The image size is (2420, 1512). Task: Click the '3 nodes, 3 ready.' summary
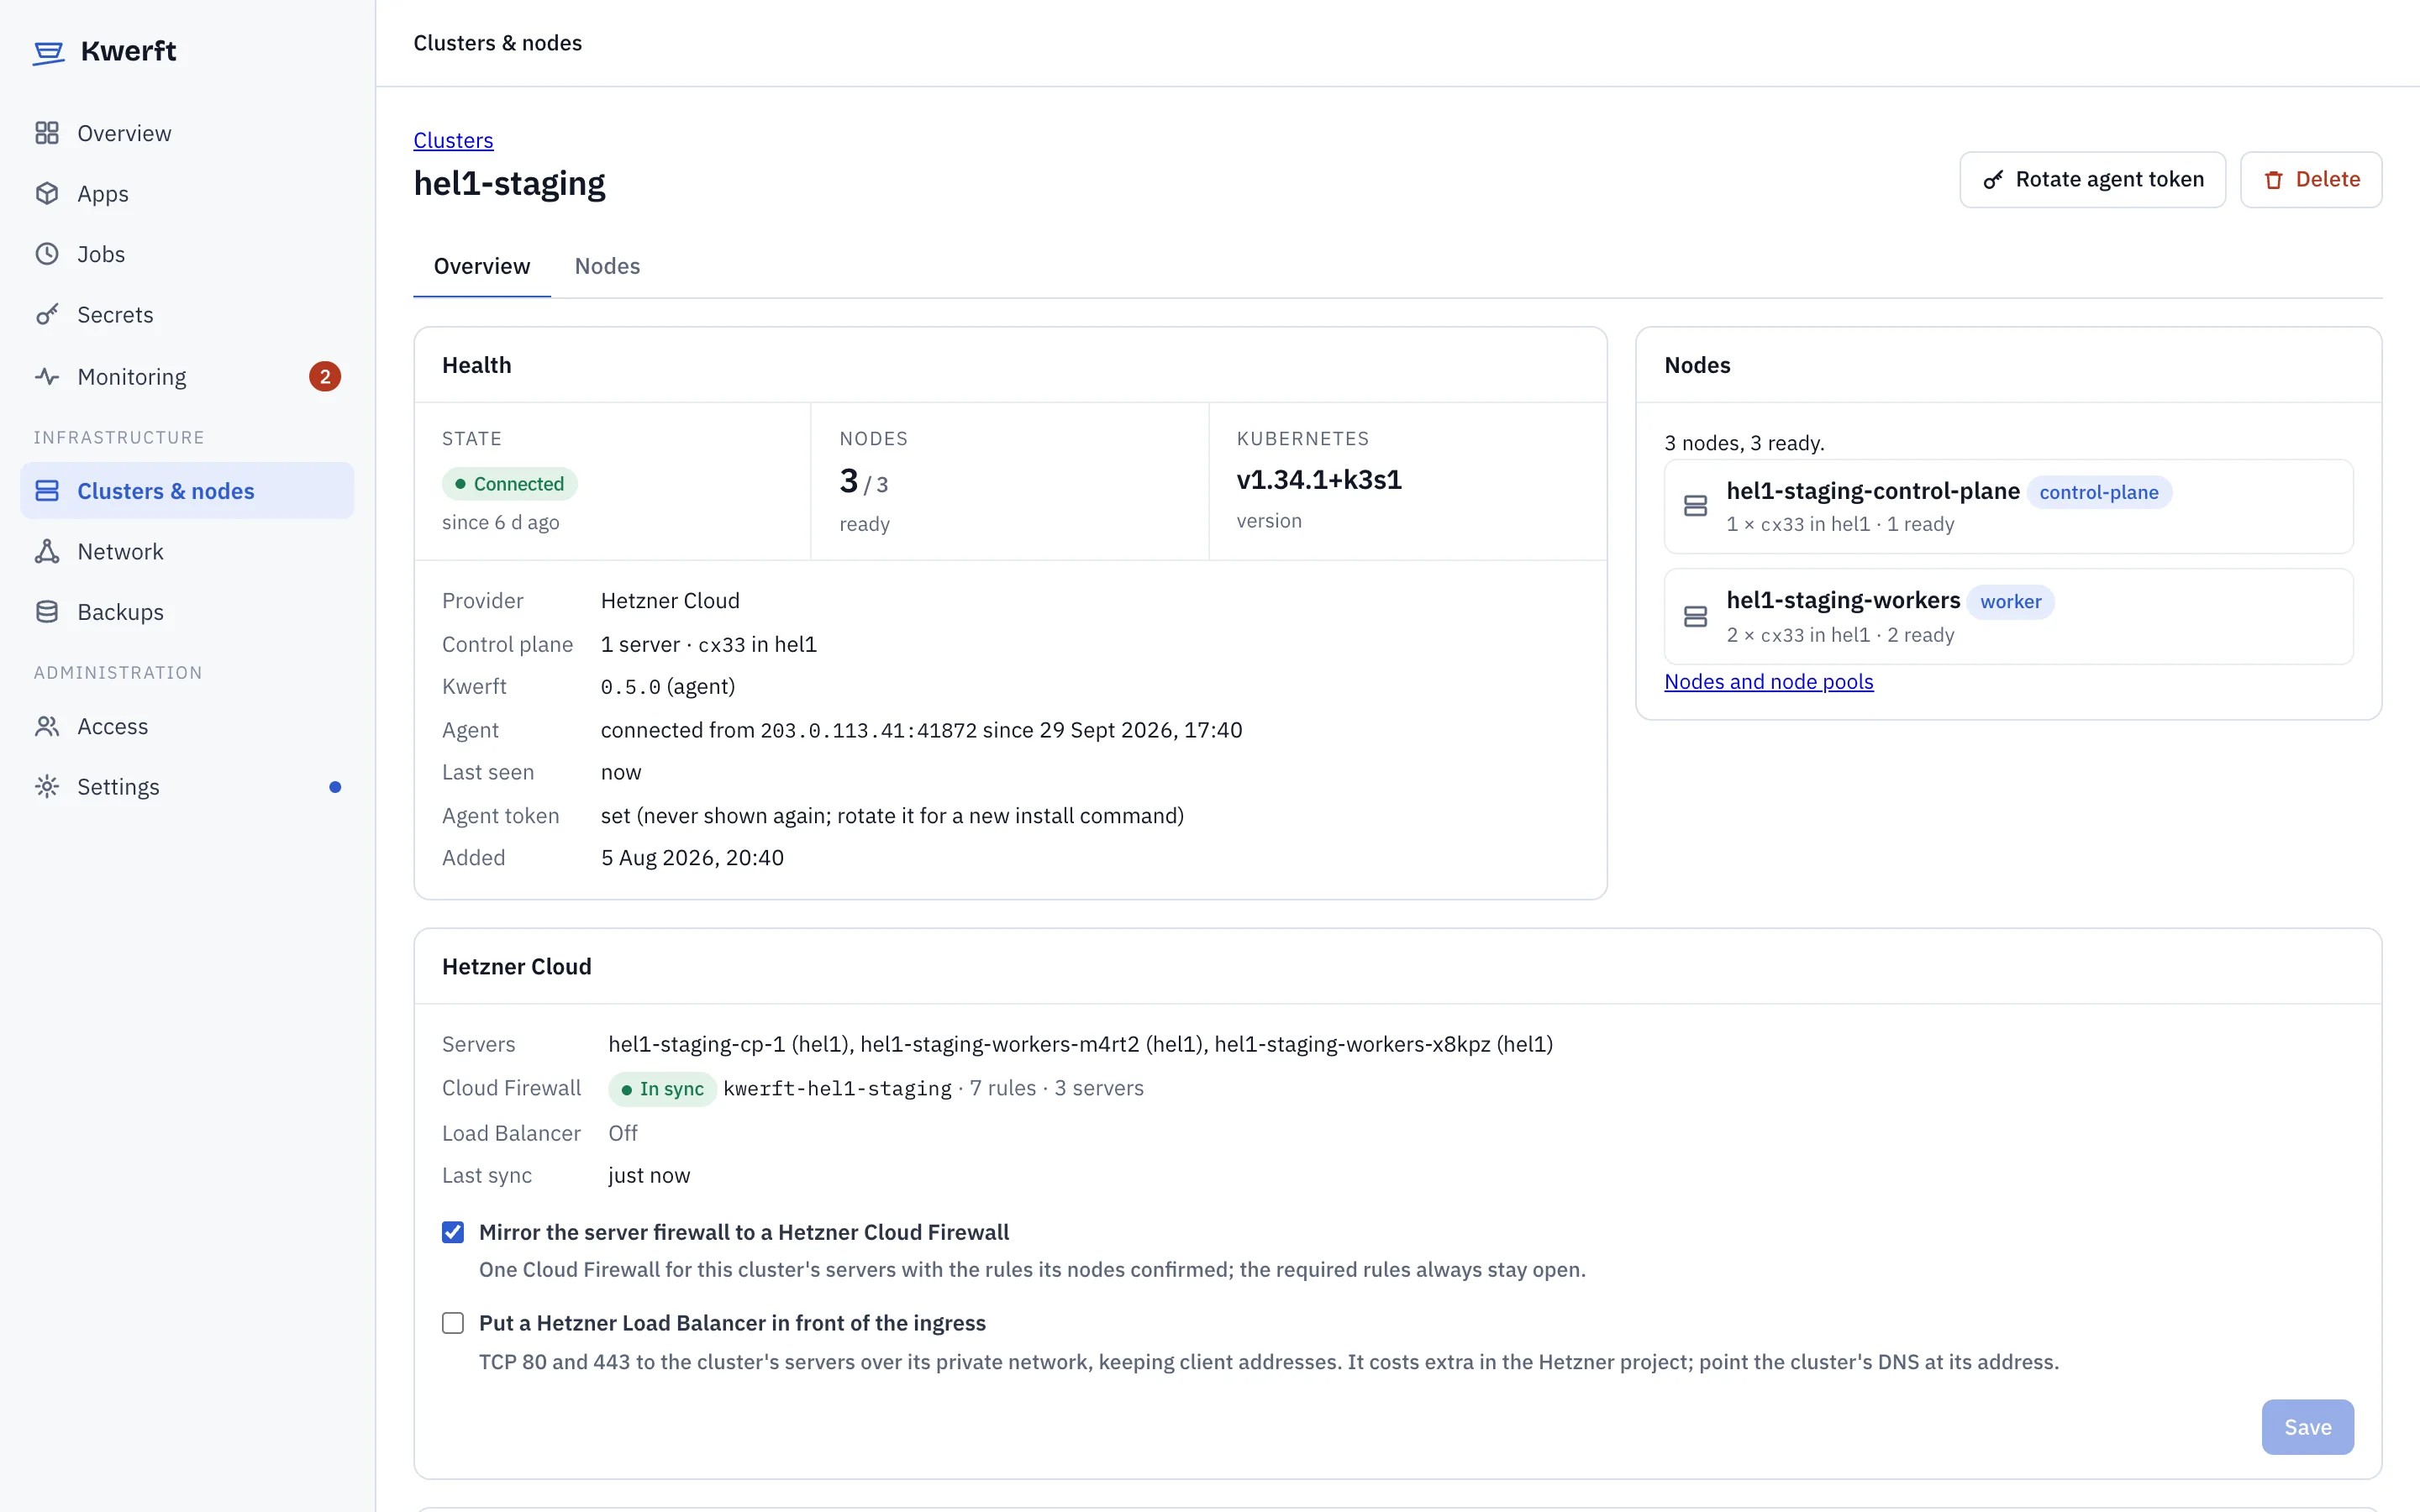pyautogui.click(x=1744, y=443)
